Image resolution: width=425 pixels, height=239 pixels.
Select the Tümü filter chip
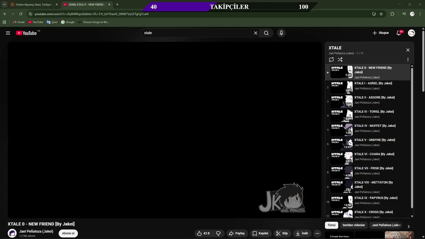(331, 225)
